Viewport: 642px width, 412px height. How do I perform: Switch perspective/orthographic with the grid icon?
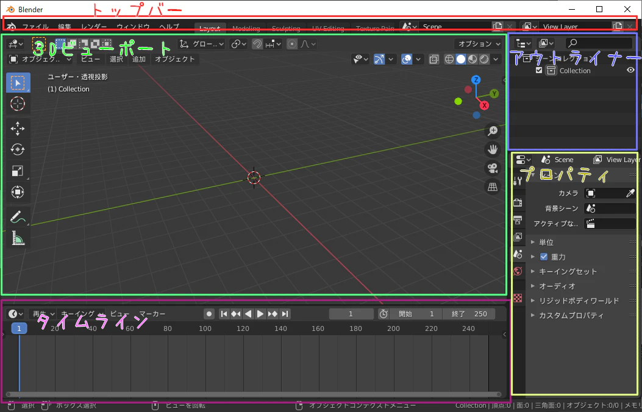click(492, 187)
